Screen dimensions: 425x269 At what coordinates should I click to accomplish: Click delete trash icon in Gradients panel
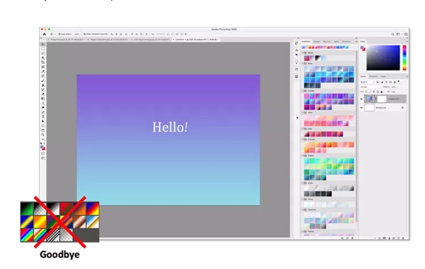pos(352,238)
